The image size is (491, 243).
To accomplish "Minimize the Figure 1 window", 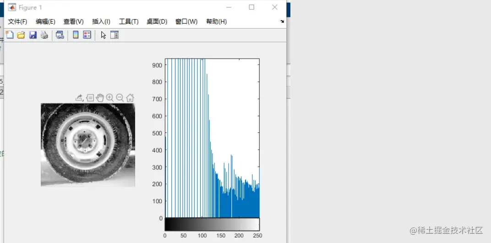I will coord(229,7).
